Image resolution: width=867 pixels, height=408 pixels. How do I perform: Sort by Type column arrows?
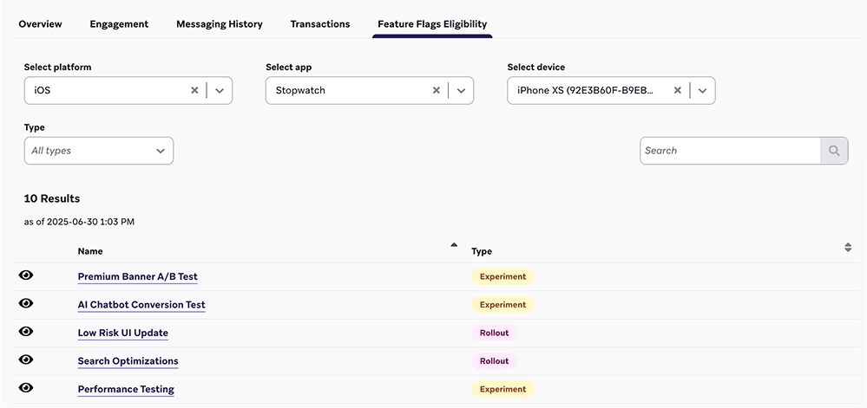coord(848,248)
